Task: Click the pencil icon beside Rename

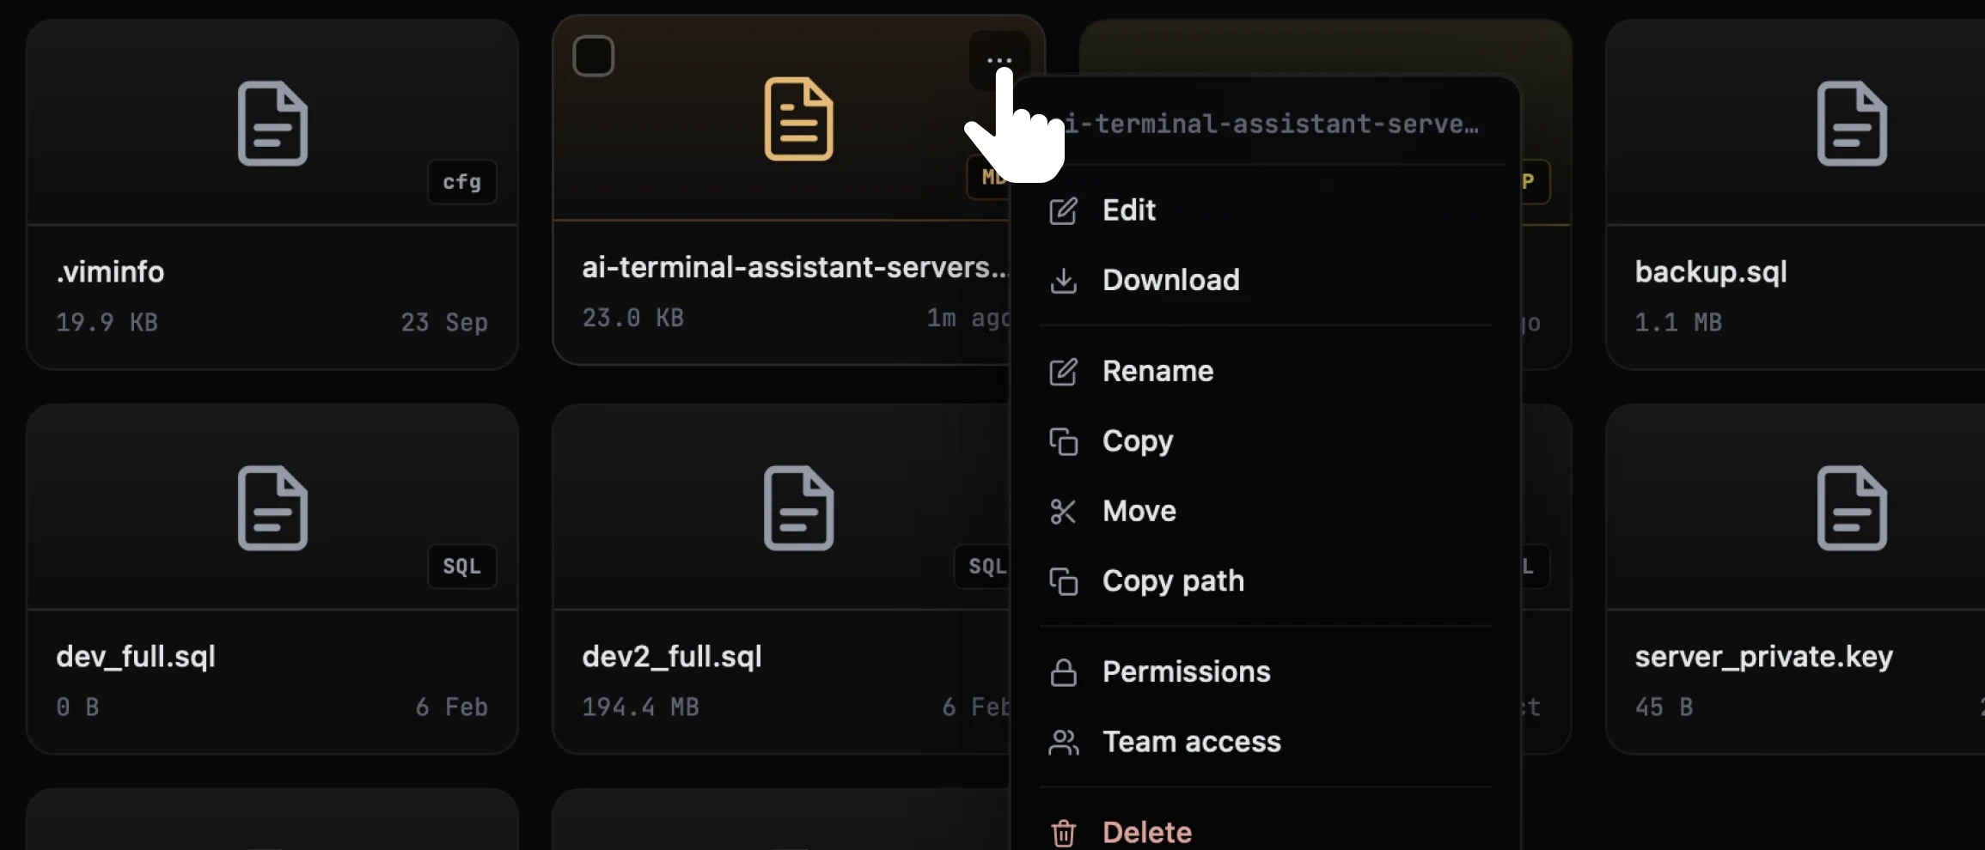Action: (x=1064, y=372)
